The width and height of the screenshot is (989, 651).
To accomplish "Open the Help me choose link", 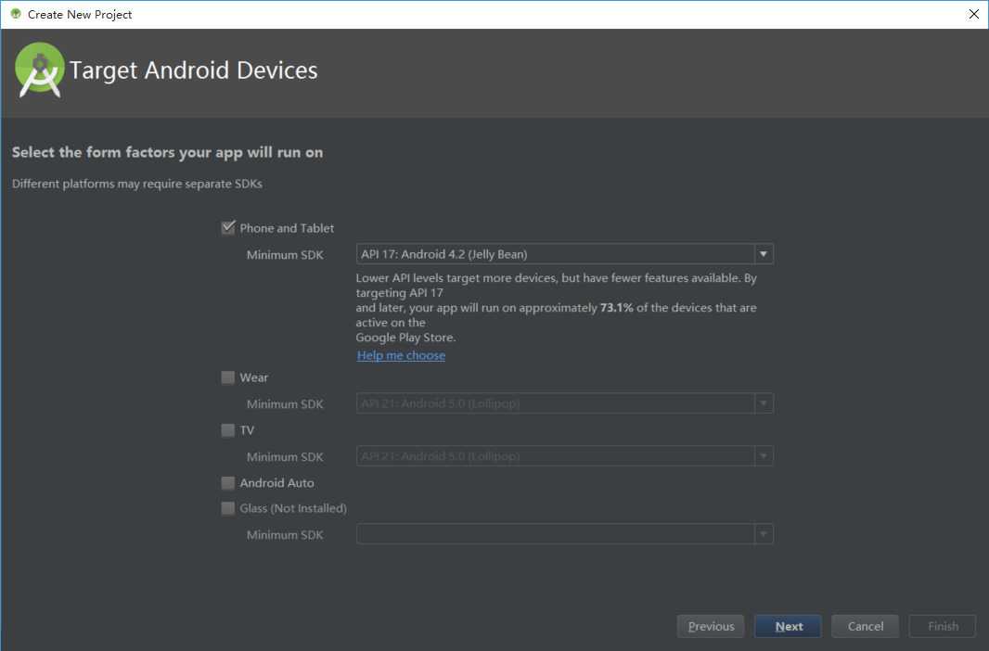I will [x=401, y=355].
